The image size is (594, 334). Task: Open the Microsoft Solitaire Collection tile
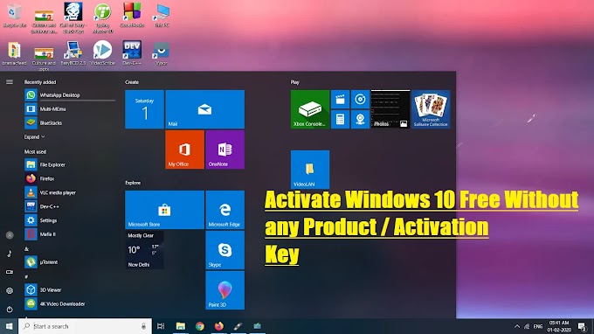pyautogui.click(x=431, y=109)
